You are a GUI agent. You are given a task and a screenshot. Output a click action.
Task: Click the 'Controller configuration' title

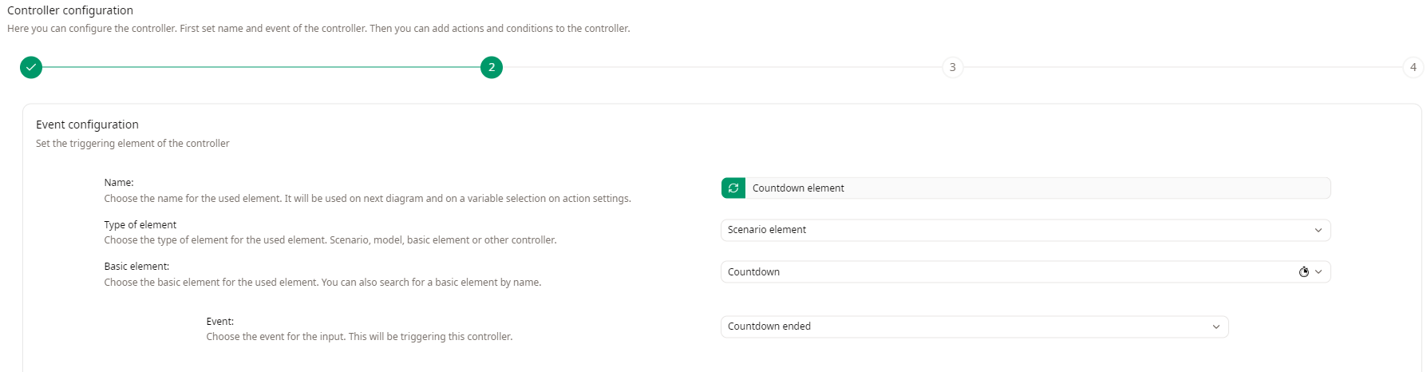click(x=70, y=10)
